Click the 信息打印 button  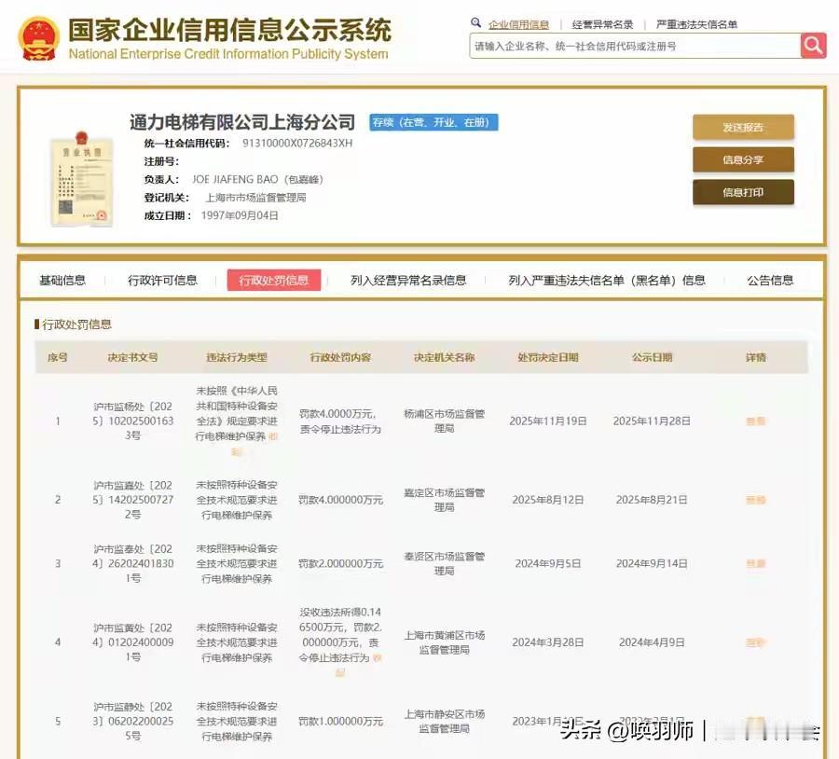pos(743,193)
